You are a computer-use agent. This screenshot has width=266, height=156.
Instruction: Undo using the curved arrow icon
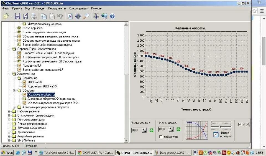click(60, 16)
